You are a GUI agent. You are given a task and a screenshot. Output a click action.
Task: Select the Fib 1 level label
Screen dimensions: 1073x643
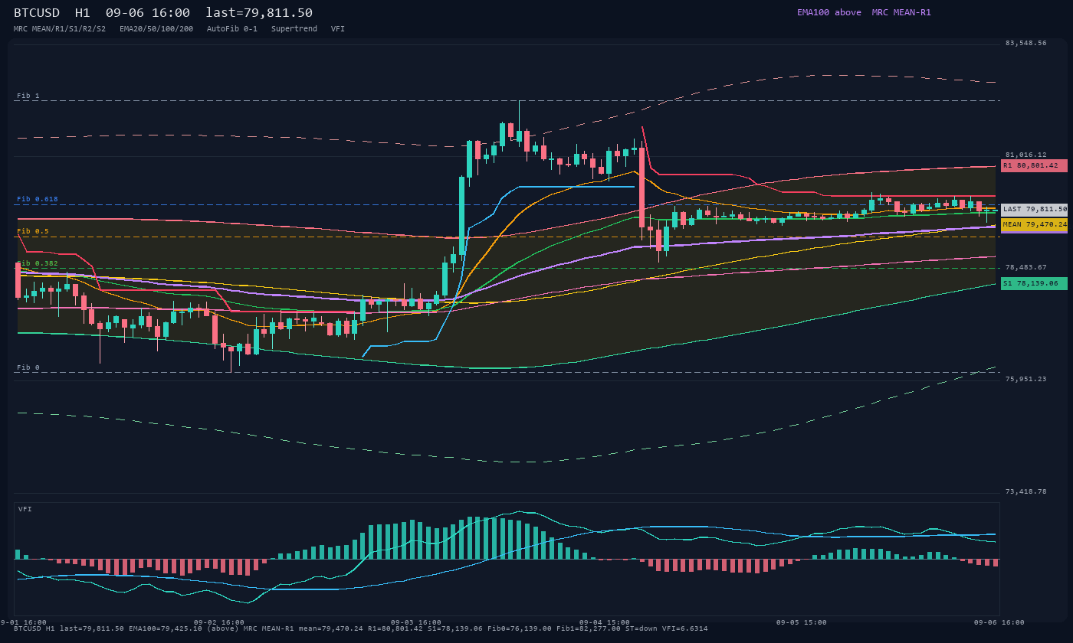(x=28, y=96)
